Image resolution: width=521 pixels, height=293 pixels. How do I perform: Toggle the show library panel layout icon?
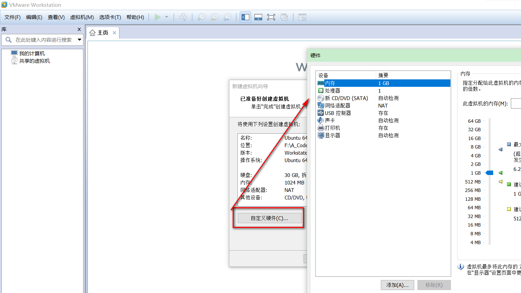[245, 17]
